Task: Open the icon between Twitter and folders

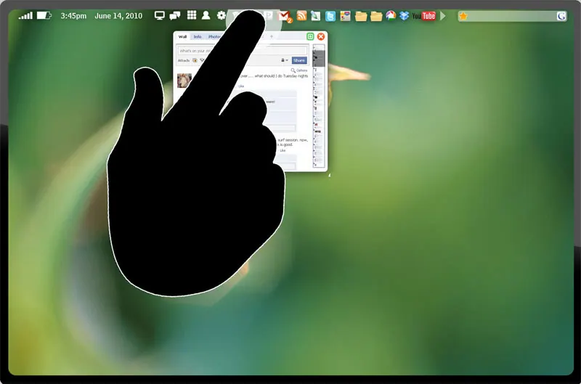Action: [x=346, y=16]
